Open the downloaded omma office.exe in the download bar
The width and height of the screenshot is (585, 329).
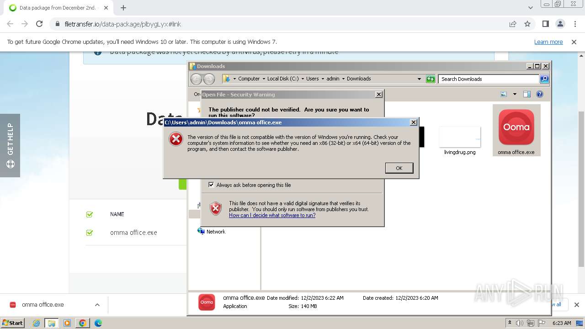coord(43,305)
